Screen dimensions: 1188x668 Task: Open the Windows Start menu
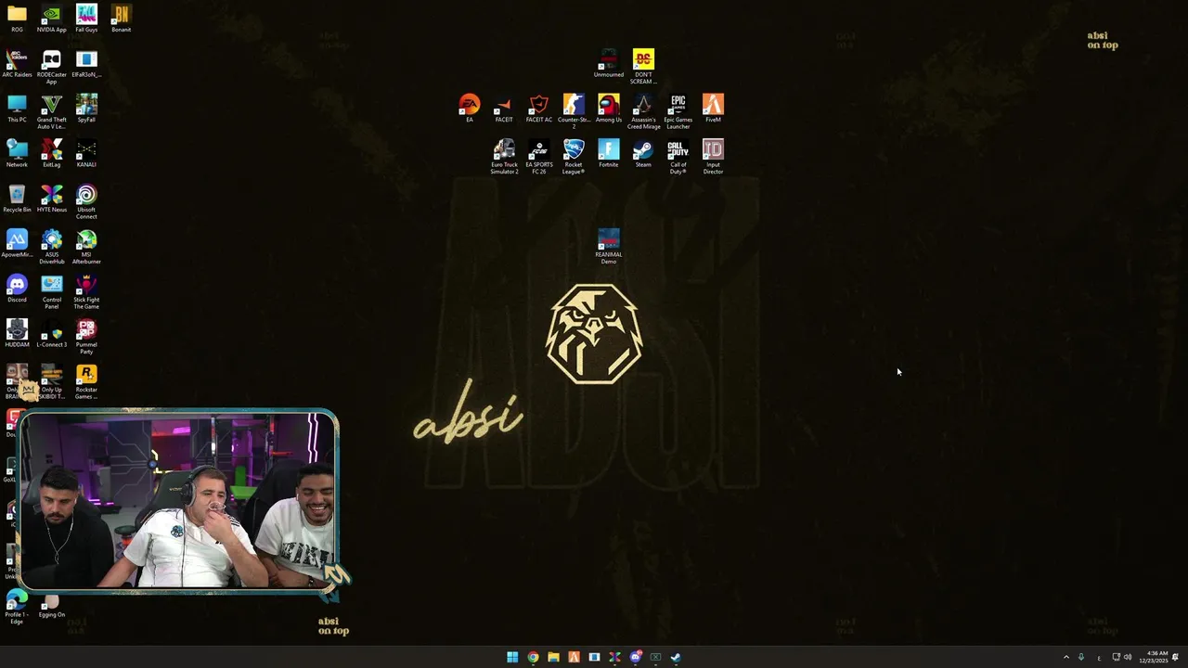(512, 657)
